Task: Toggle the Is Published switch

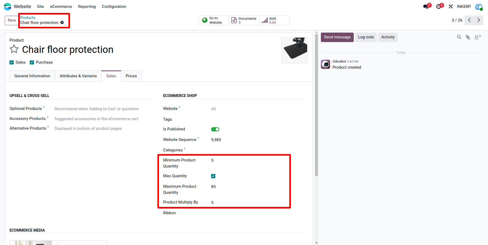Action: pos(215,129)
